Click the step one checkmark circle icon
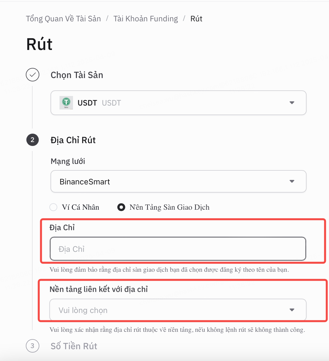329x361 pixels. coord(33,75)
